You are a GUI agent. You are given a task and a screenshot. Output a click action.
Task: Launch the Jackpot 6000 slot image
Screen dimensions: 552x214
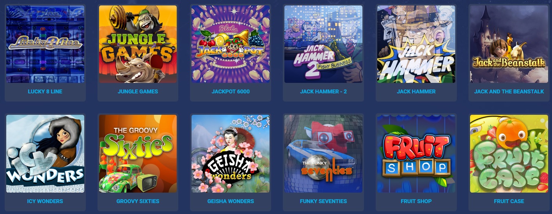tap(231, 44)
